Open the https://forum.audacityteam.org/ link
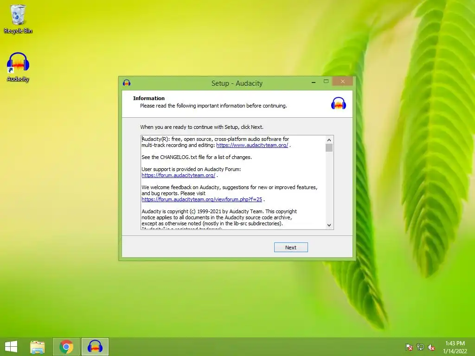Viewport: 475px width, 356px height. tap(179, 175)
